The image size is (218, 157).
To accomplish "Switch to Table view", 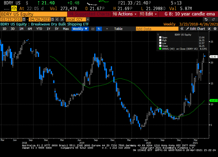I will click(x=118, y=29).
